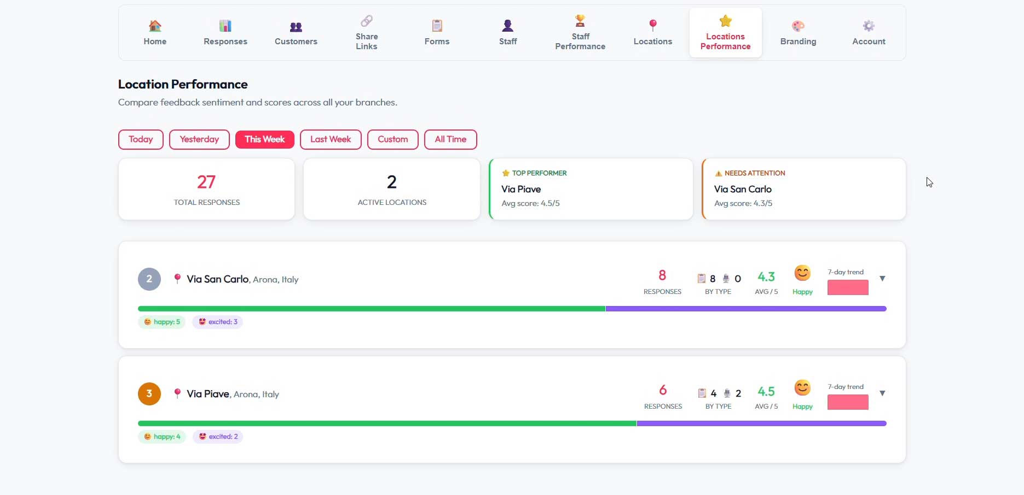Click the pin icon beside Via San Carlo
This screenshot has height=495, width=1024.
pos(177,279)
